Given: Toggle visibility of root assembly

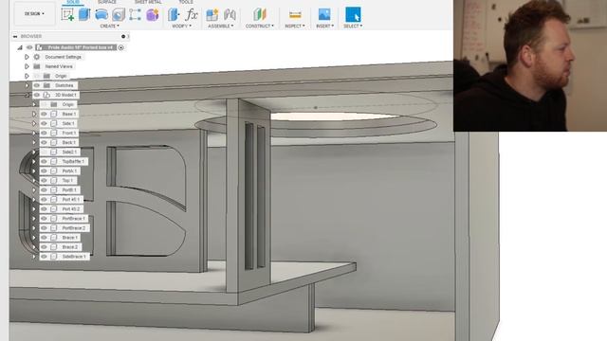Looking at the screenshot, I should [29, 47].
